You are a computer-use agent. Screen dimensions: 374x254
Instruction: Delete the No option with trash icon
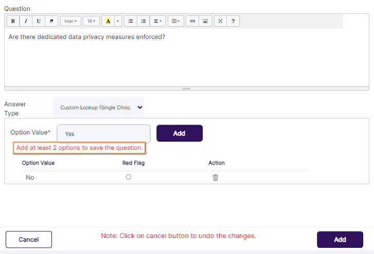[216, 178]
